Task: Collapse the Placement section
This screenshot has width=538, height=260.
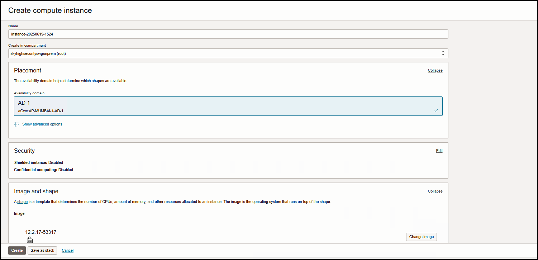Action: pyautogui.click(x=435, y=71)
